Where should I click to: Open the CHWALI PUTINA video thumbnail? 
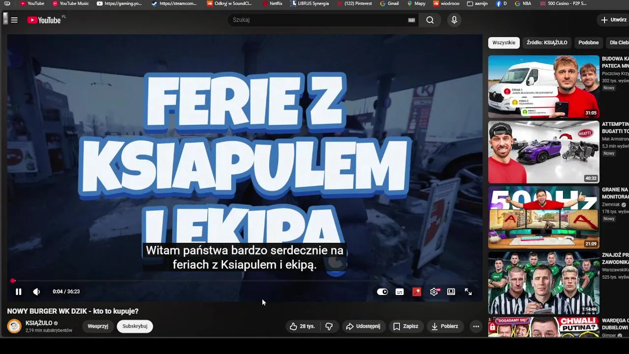543,327
